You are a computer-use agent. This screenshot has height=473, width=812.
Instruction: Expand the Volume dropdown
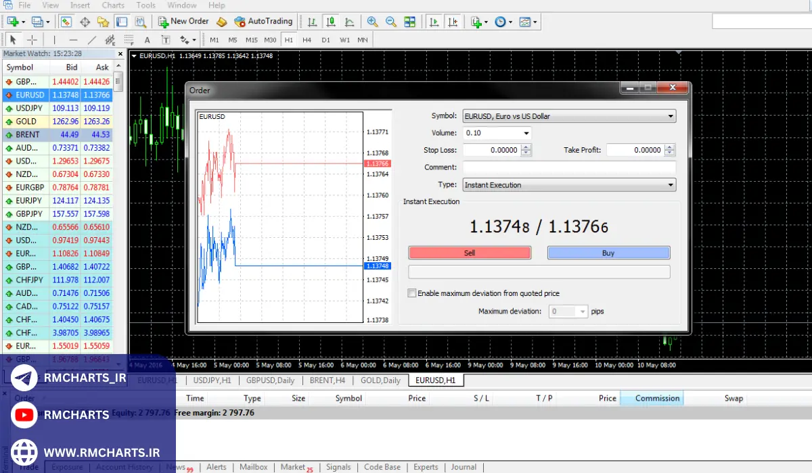[x=526, y=133]
